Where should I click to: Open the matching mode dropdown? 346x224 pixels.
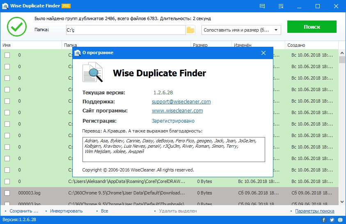coord(241,30)
